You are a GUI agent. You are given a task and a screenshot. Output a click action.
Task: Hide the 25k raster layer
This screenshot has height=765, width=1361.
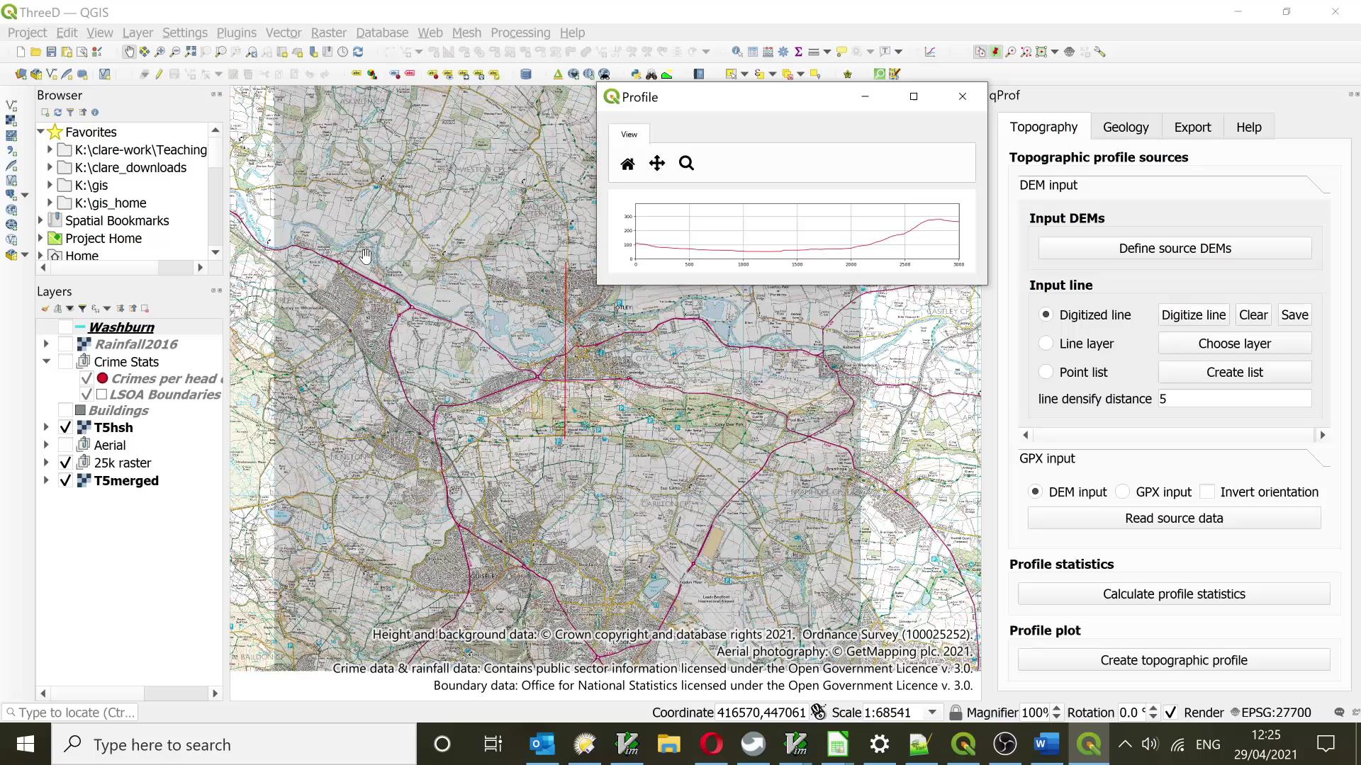point(65,462)
